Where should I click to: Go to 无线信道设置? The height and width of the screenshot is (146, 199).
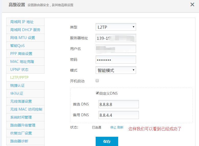click(x=25, y=101)
